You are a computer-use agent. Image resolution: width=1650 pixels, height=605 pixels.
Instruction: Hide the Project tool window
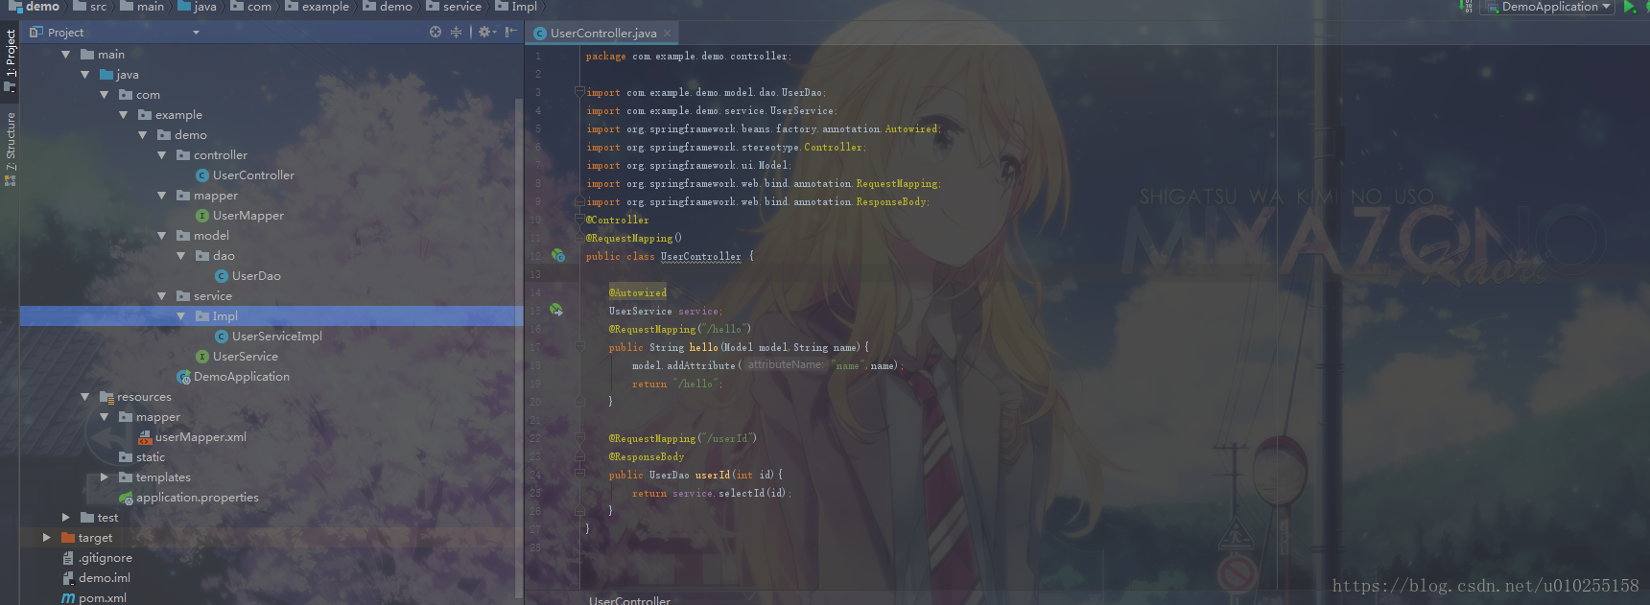click(x=510, y=32)
